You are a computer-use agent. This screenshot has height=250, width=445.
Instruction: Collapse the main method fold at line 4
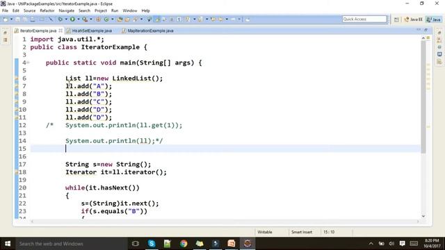(x=28, y=62)
